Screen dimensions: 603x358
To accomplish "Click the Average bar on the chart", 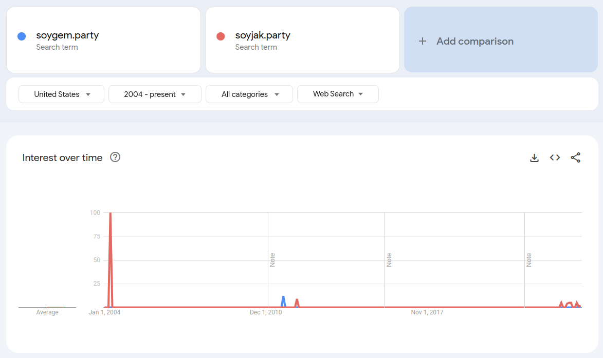I will click(x=47, y=307).
